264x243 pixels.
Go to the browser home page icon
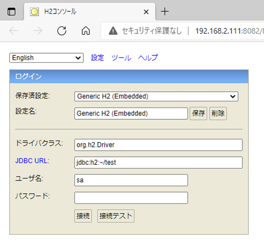(x=85, y=31)
